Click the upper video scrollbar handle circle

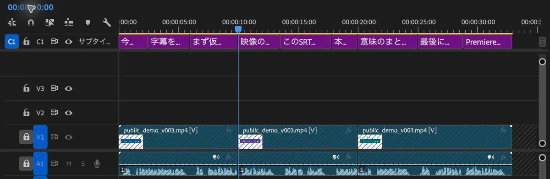coord(542,62)
